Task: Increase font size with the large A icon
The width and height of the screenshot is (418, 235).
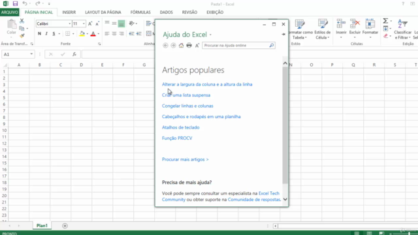Action: click(x=90, y=23)
